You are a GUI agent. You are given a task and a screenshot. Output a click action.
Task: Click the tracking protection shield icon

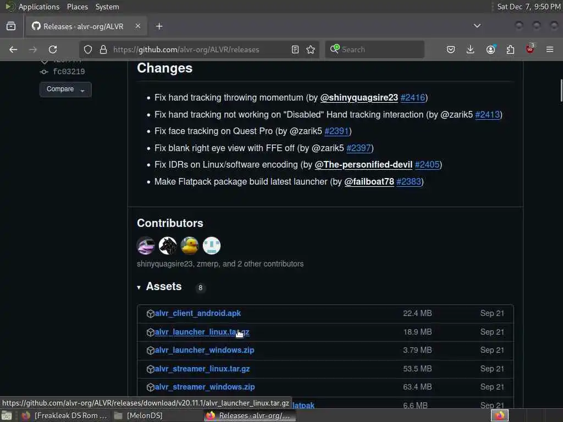point(88,49)
